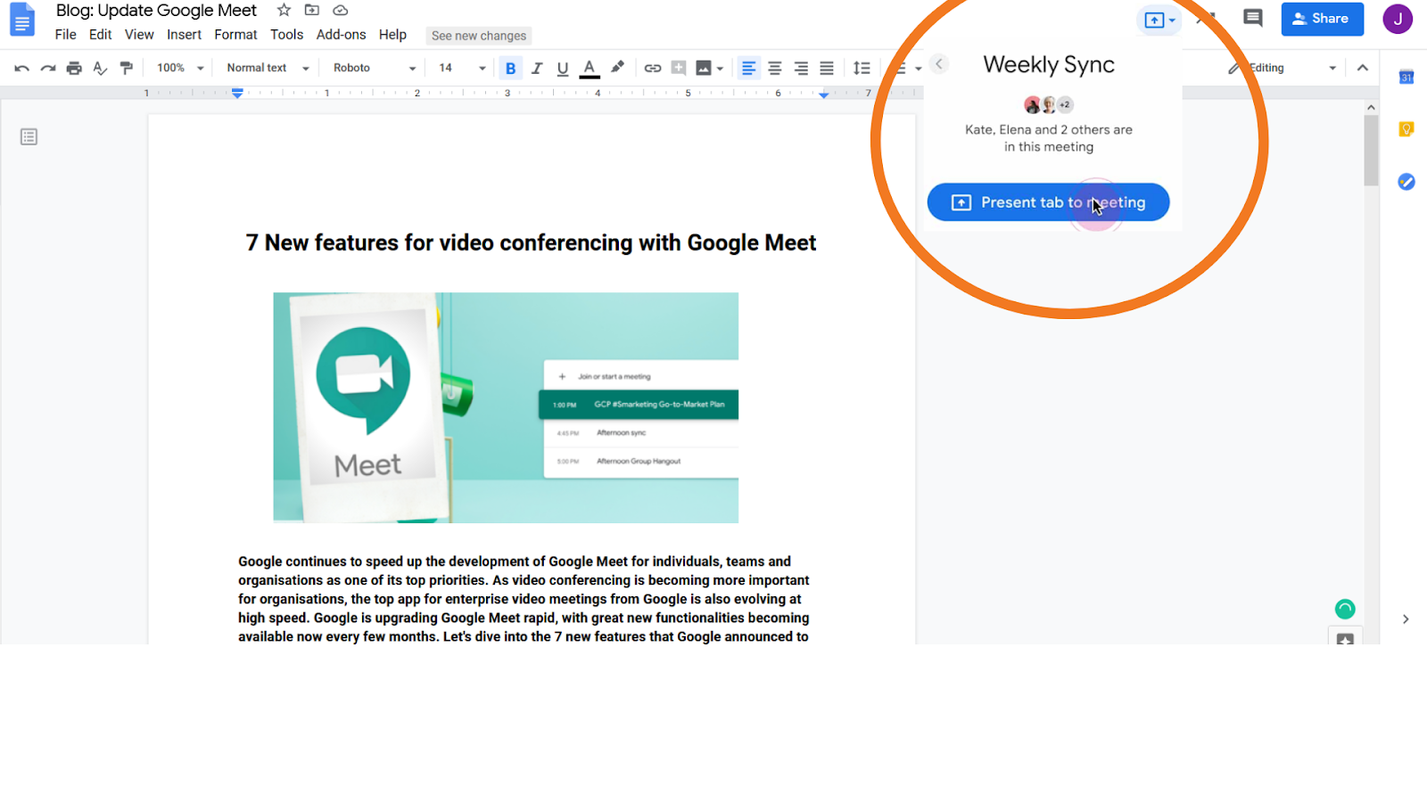Open the insert image dropdown arrow

coord(720,69)
